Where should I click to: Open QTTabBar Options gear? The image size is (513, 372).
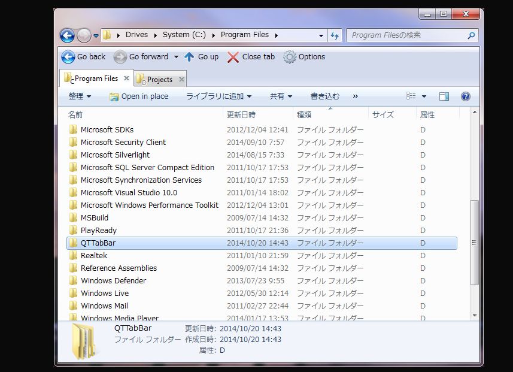tap(304, 57)
